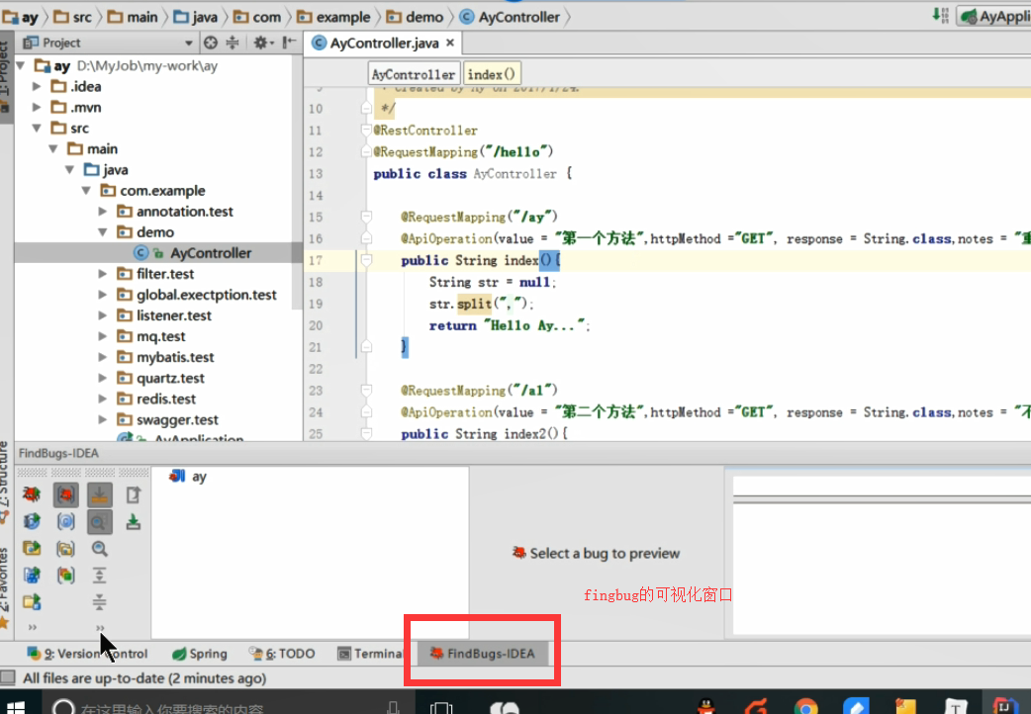
Task: Open the Windows Start menu
Action: click(x=16, y=707)
